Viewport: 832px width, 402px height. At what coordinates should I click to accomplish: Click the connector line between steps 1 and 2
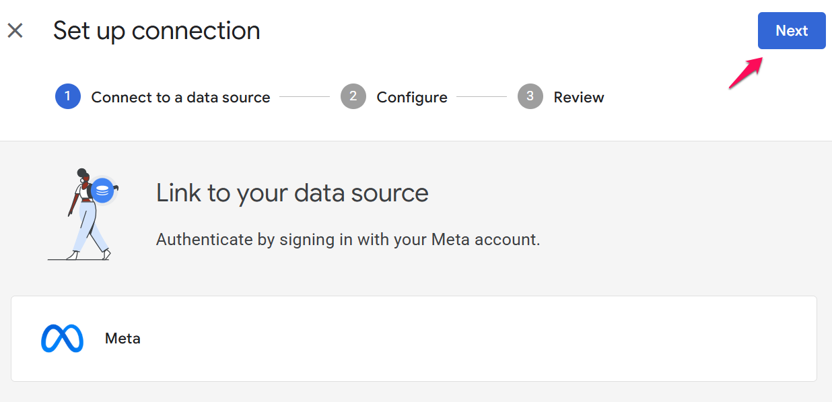304,97
